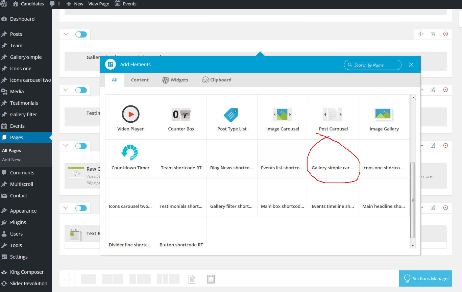Toggle the first row's blue switch

pyautogui.click(x=81, y=34)
